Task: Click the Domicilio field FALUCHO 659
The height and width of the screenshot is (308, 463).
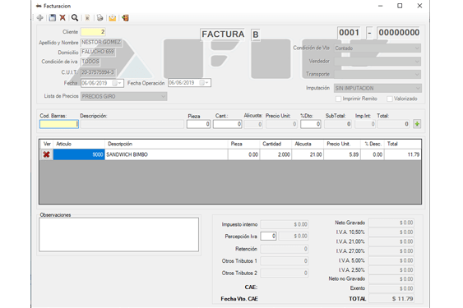Action: click(x=98, y=52)
